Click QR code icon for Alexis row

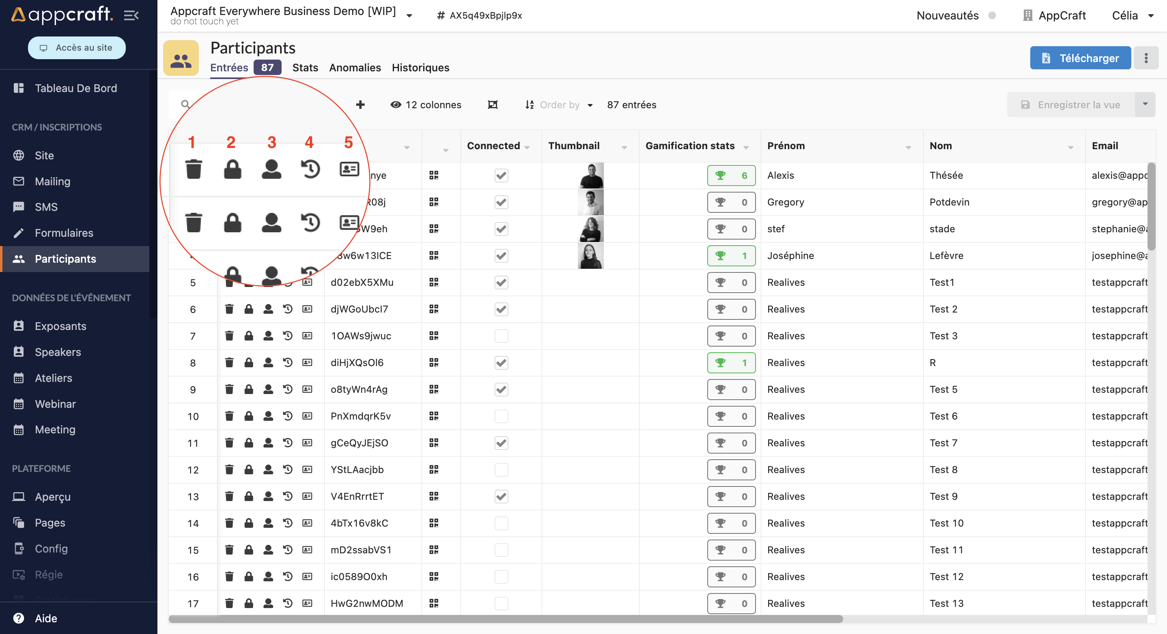[x=433, y=175]
